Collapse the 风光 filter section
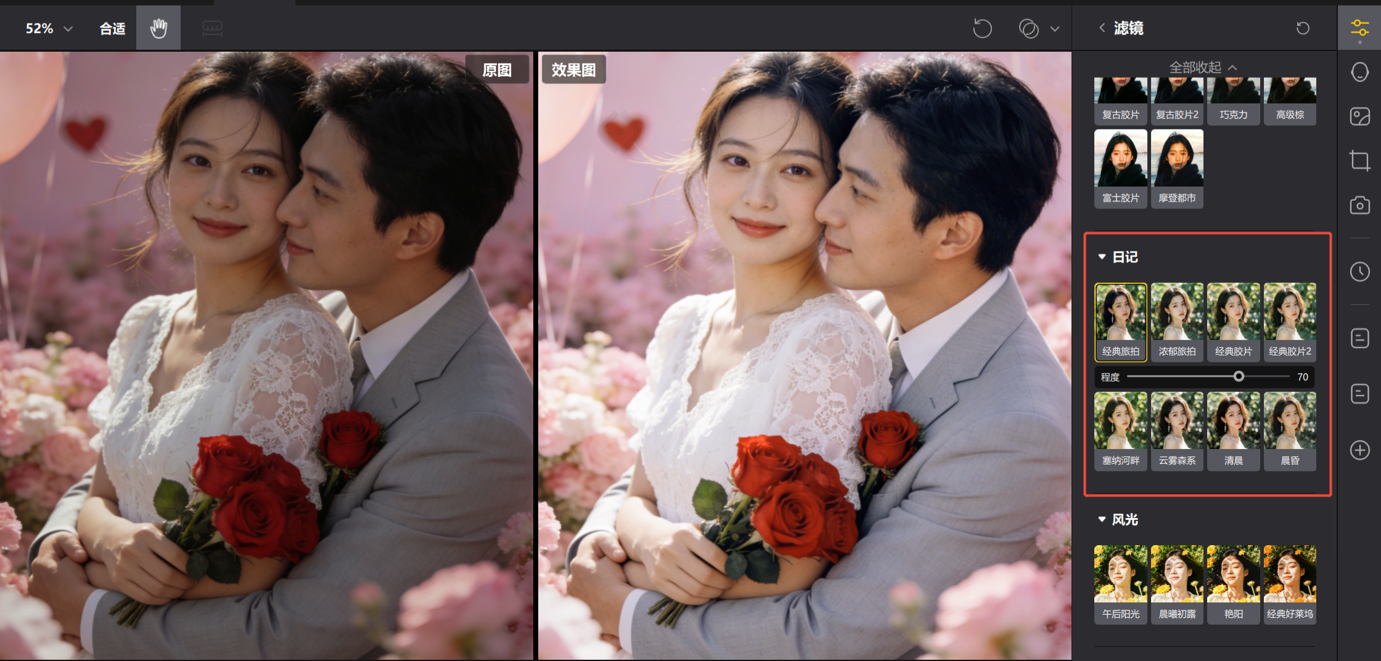The image size is (1381, 661). tap(1102, 520)
